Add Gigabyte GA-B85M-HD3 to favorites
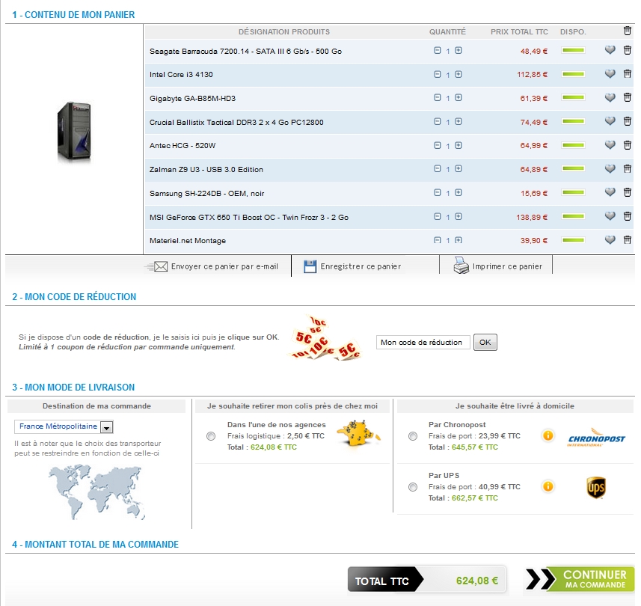641x606 pixels. [610, 97]
